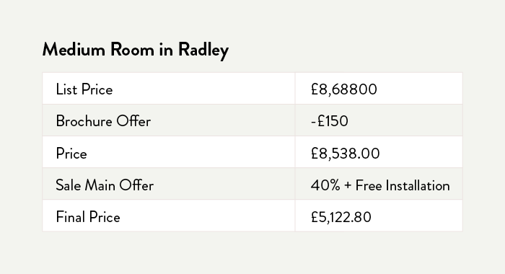Screen dimensions: 505x274
Task: Click the £8,68800 list price value
Action: coord(344,89)
